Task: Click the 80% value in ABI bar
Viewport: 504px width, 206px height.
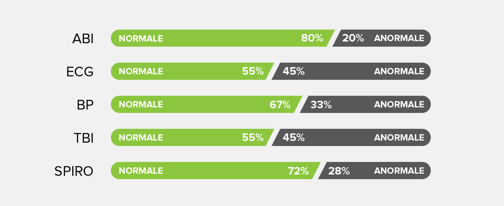Action: [312, 38]
